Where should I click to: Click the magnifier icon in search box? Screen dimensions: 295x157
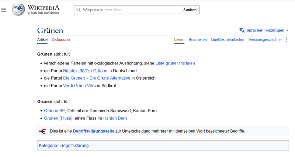coord(79,10)
